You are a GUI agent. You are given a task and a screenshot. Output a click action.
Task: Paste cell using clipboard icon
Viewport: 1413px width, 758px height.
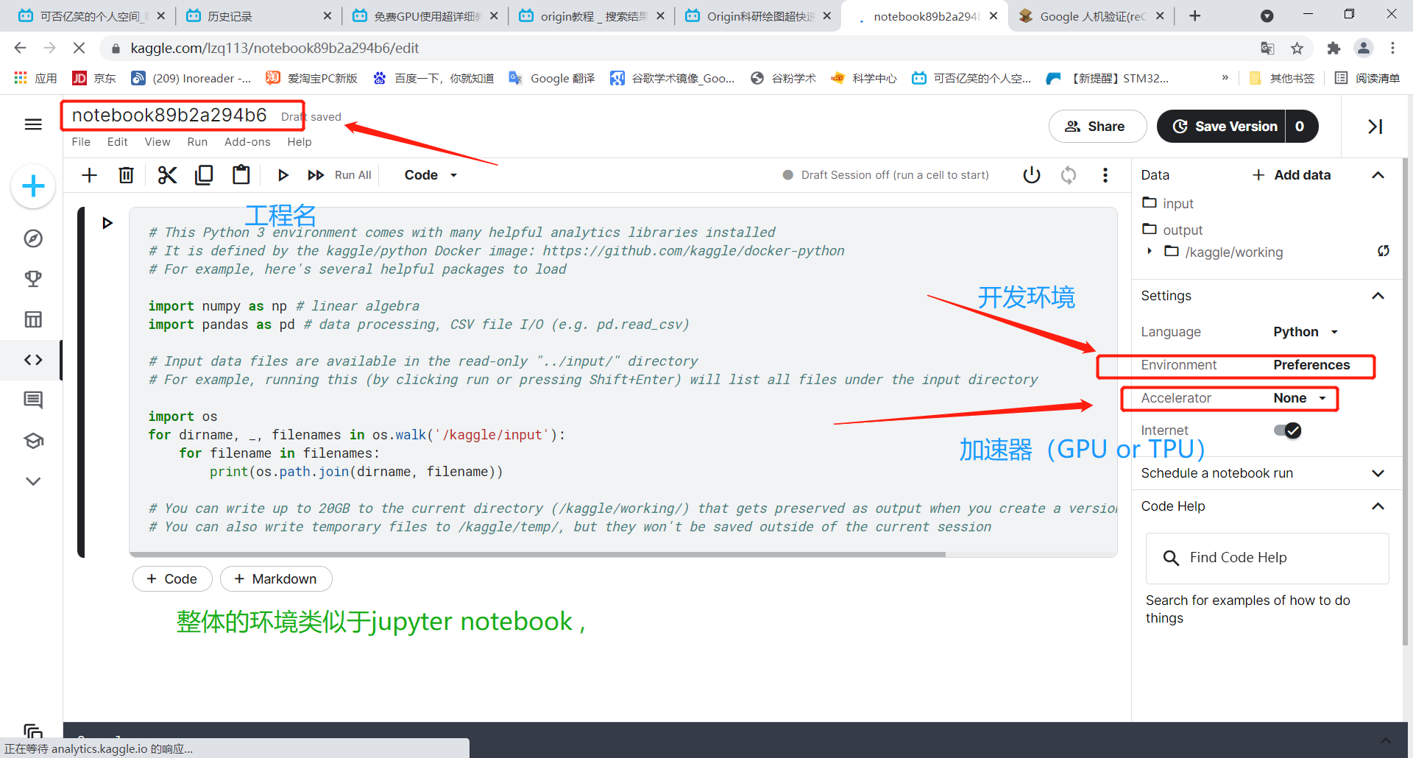[241, 175]
